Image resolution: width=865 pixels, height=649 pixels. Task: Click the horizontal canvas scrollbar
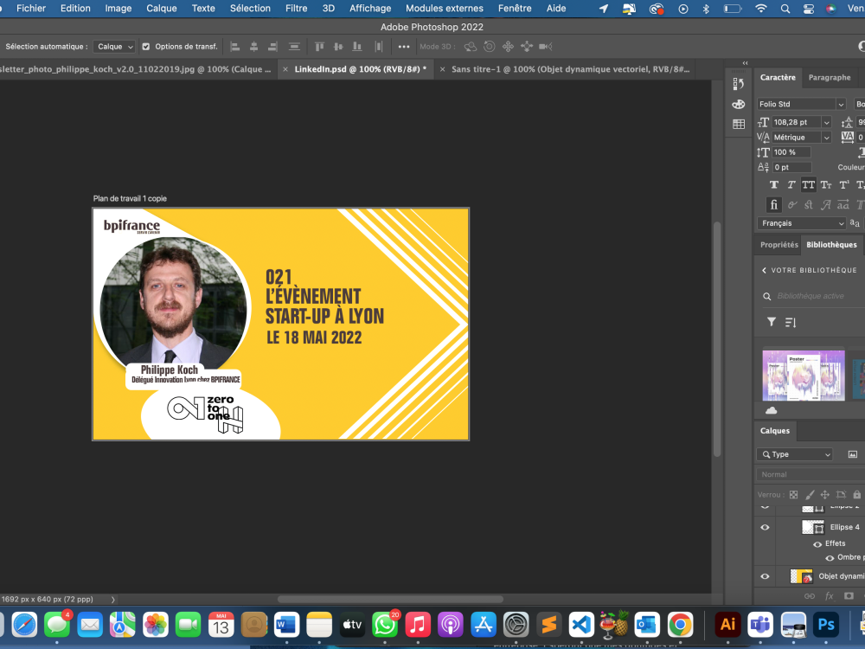(390, 600)
